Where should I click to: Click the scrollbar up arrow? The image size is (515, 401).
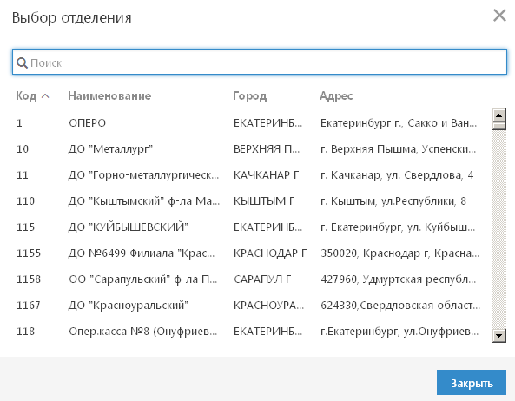[498, 115]
